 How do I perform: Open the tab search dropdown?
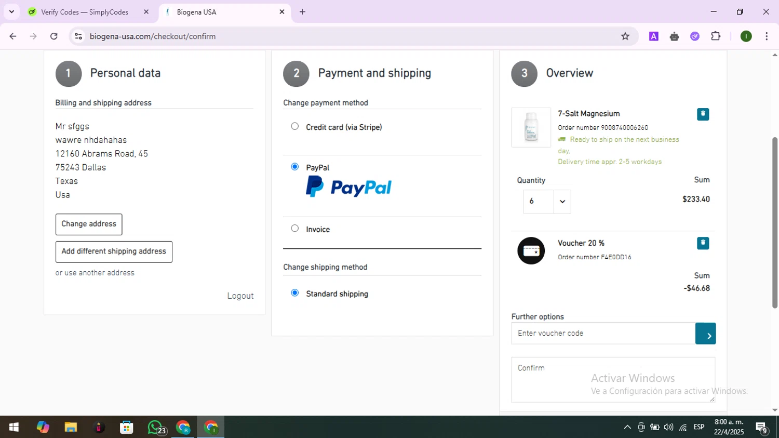(11, 12)
